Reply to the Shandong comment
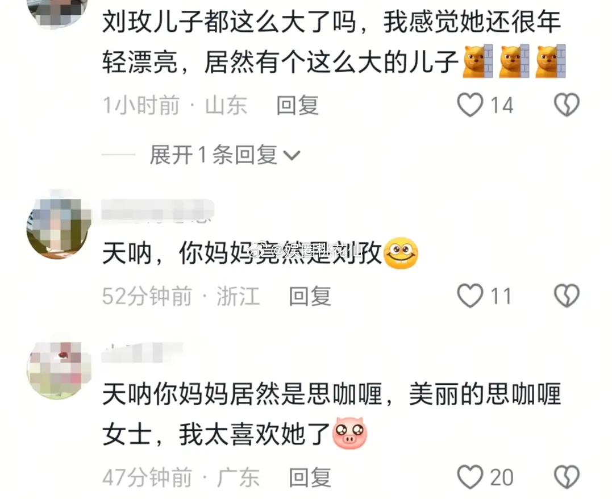Screen dimensions: 612x499 pos(297,105)
